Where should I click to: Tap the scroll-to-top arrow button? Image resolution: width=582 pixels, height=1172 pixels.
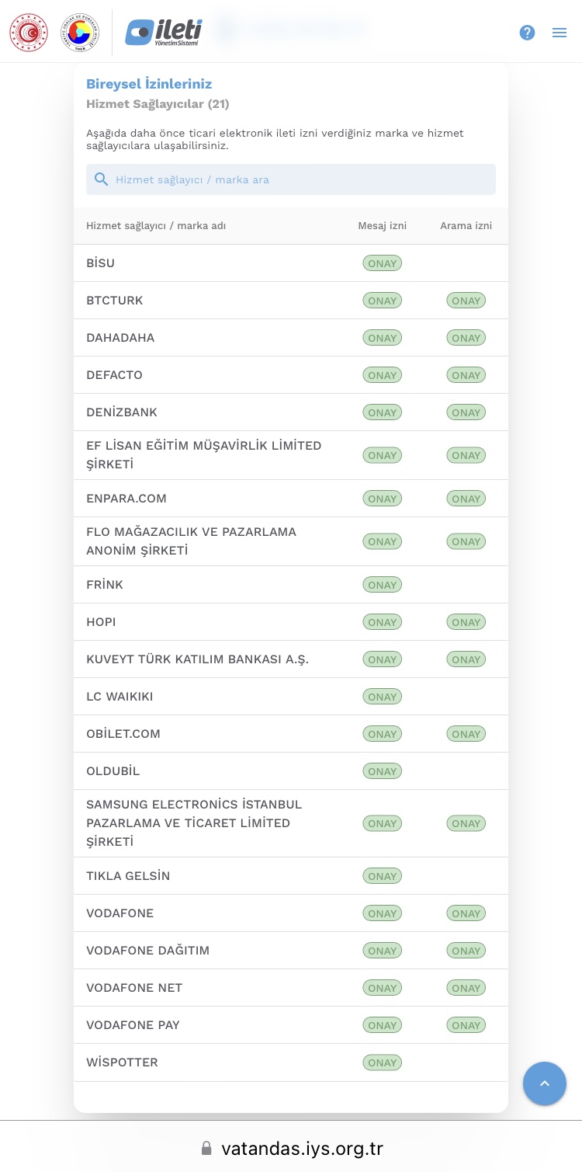(x=545, y=1083)
